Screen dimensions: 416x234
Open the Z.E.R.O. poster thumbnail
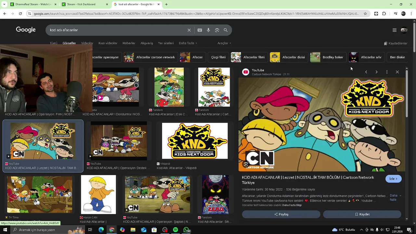point(215,194)
